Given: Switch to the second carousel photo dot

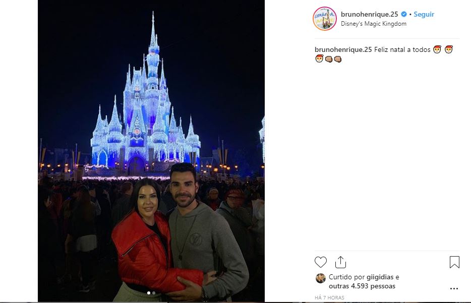Looking at the screenshot, I should pyautogui.click(x=154, y=293).
